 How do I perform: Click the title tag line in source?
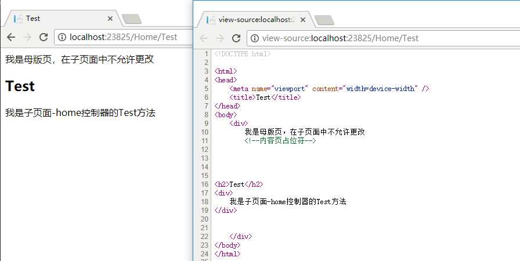pyautogui.click(x=265, y=97)
